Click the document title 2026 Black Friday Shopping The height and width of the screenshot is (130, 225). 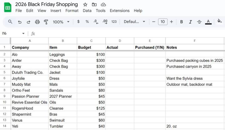[47, 4]
